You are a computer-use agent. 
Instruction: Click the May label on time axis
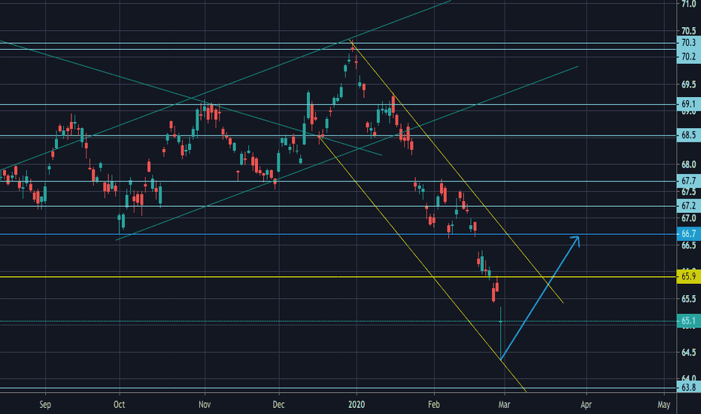coord(664,405)
